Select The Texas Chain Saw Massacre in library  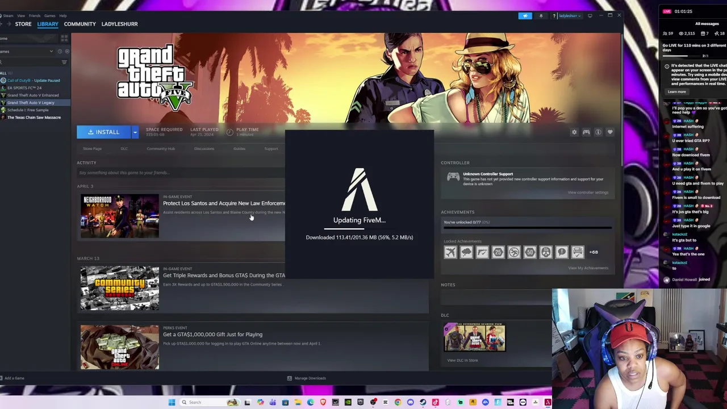[x=34, y=118]
